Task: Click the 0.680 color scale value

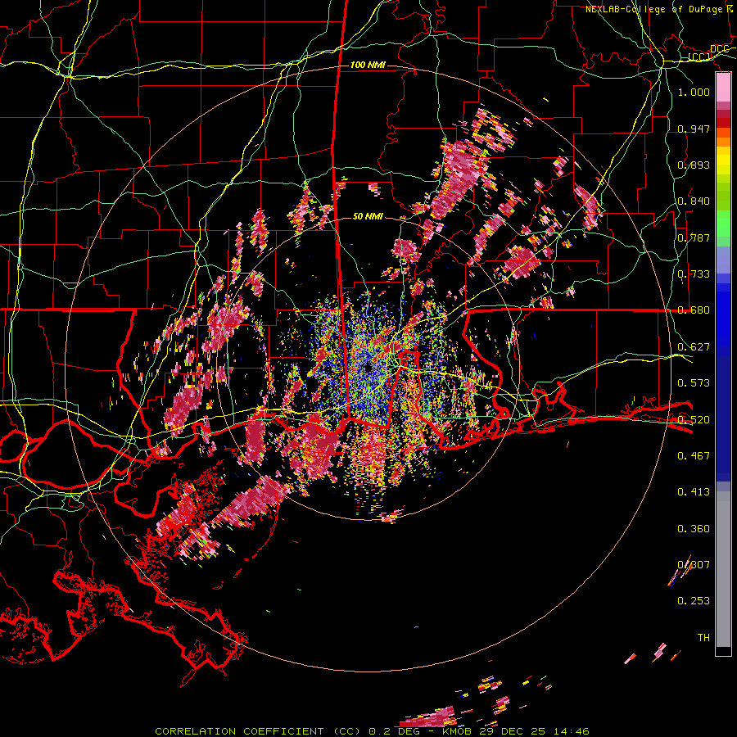Action: pyautogui.click(x=694, y=310)
